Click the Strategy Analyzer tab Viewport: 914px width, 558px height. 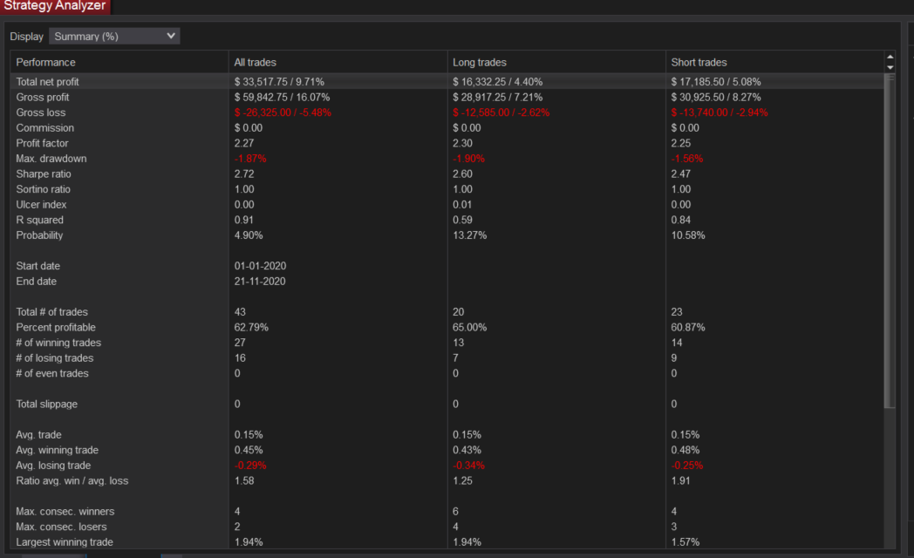click(54, 6)
